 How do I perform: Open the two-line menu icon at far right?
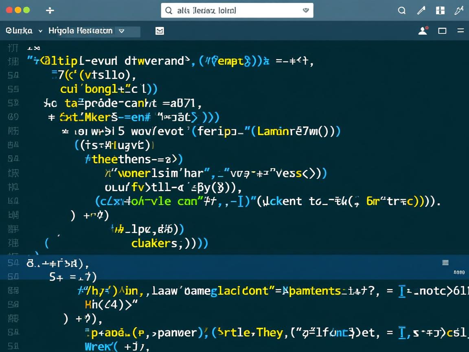[x=460, y=31]
